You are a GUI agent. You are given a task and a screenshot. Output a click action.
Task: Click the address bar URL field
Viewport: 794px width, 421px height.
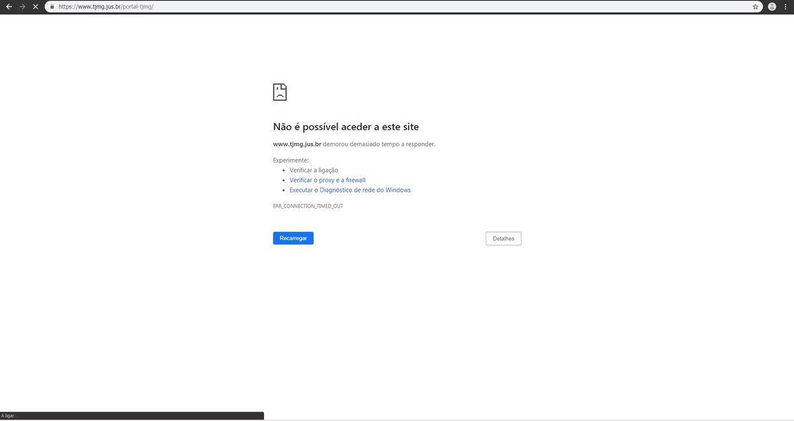pos(403,7)
